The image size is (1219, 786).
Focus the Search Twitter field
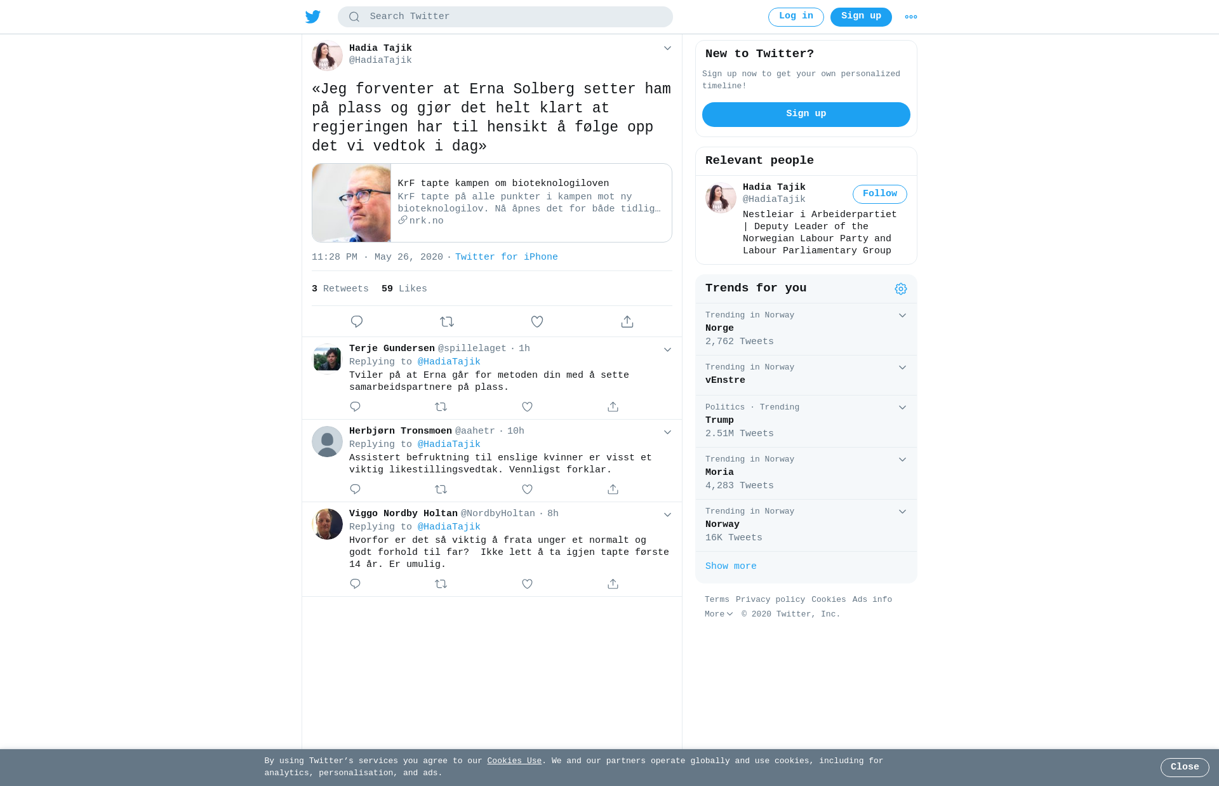click(505, 17)
